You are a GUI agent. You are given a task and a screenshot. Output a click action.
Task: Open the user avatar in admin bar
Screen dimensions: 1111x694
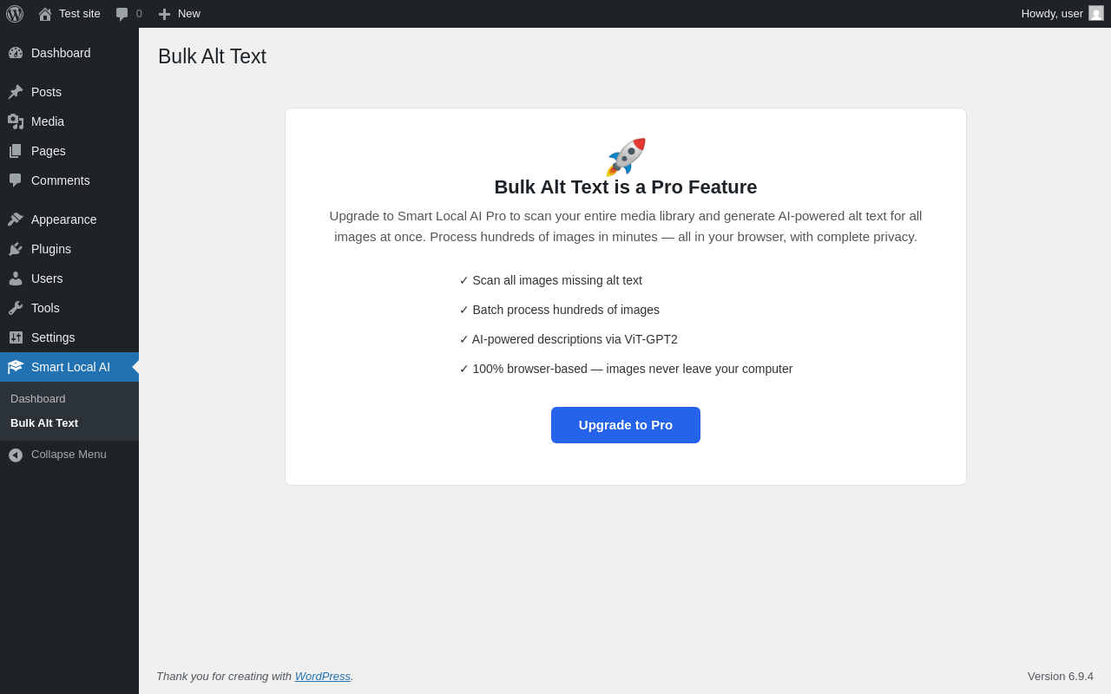tap(1096, 13)
